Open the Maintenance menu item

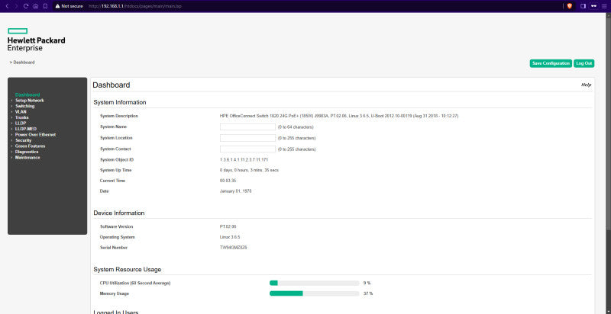27,158
